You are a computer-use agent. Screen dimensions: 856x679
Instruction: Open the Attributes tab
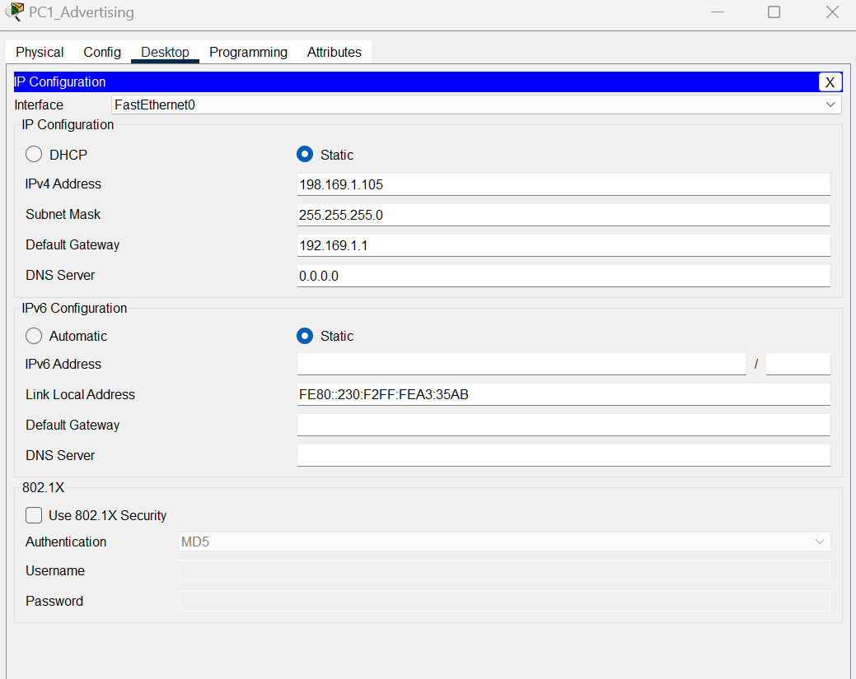pyautogui.click(x=334, y=53)
